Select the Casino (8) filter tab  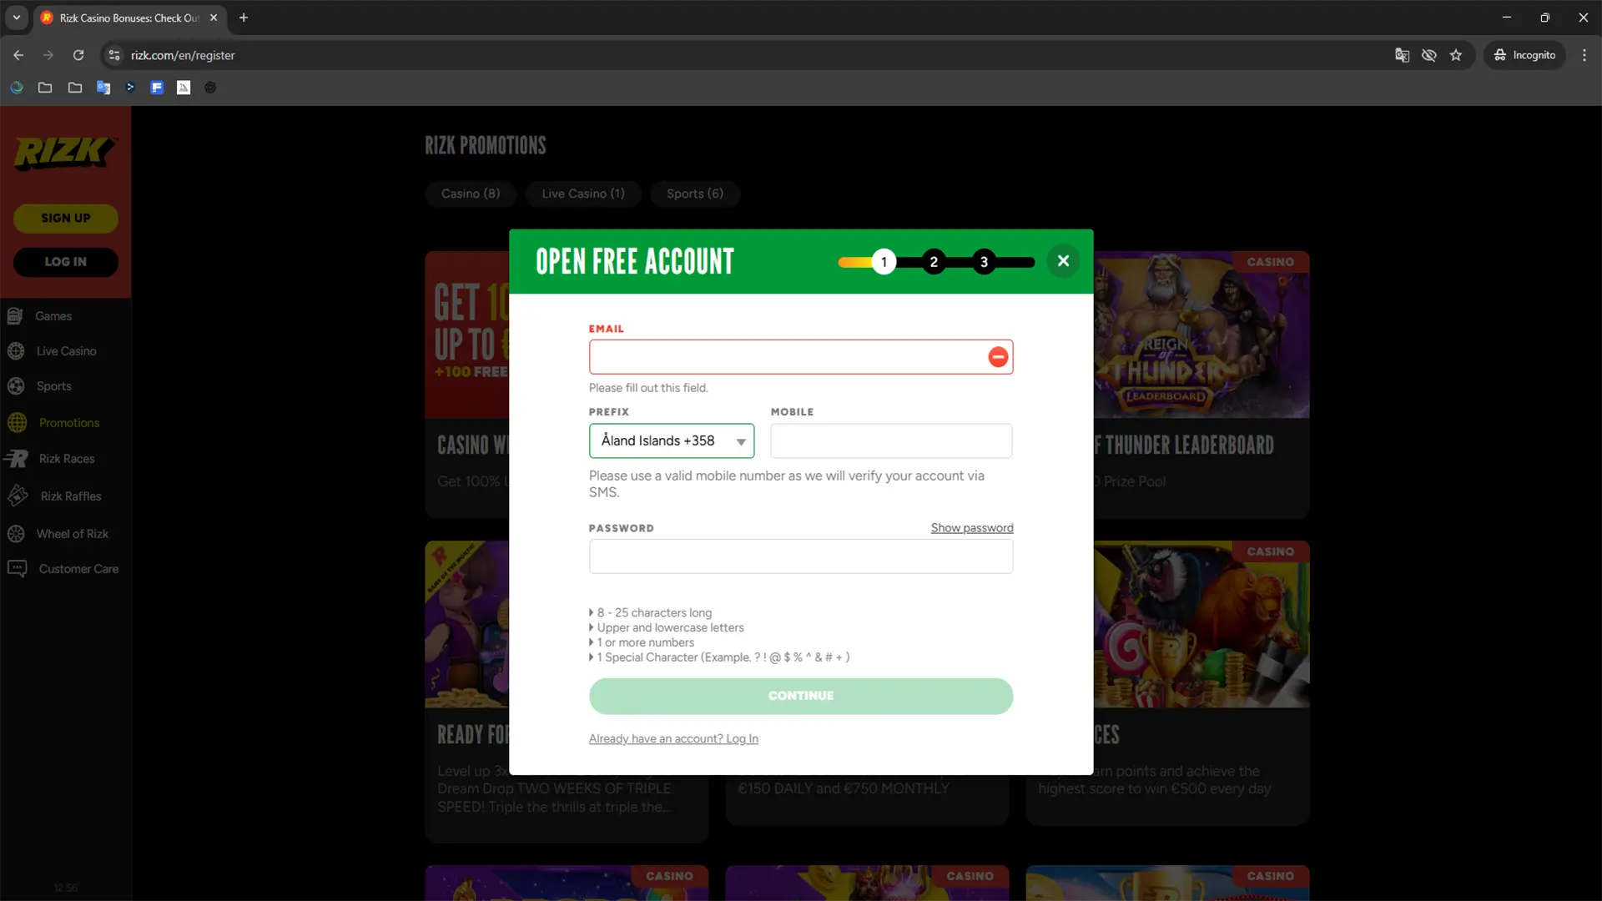tap(470, 194)
